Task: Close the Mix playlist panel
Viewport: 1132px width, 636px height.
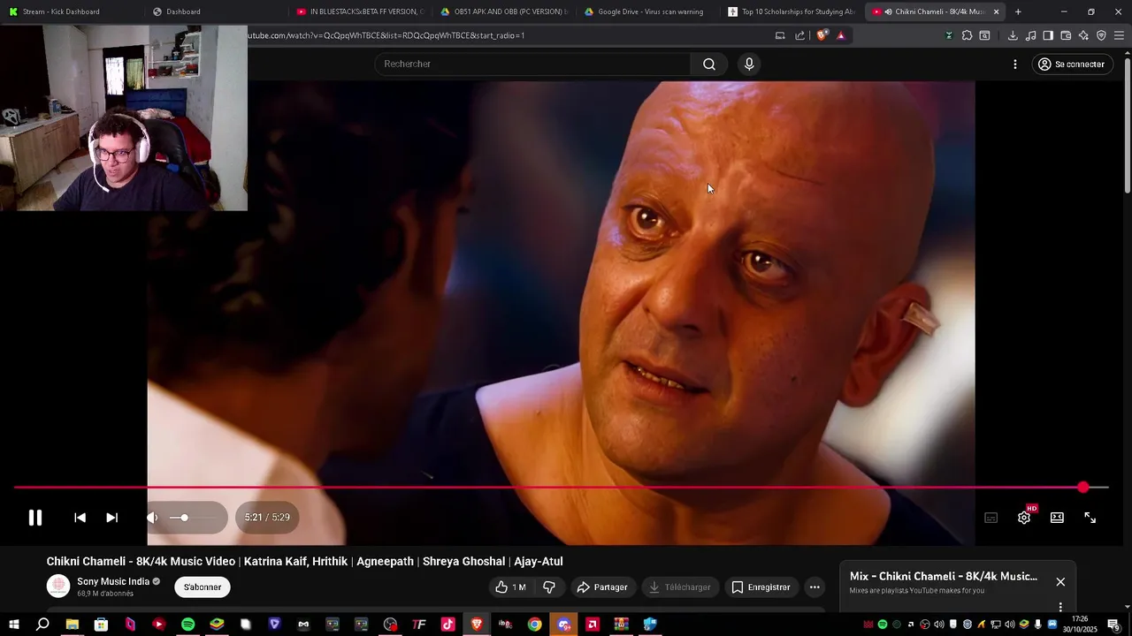Action: (x=1060, y=582)
